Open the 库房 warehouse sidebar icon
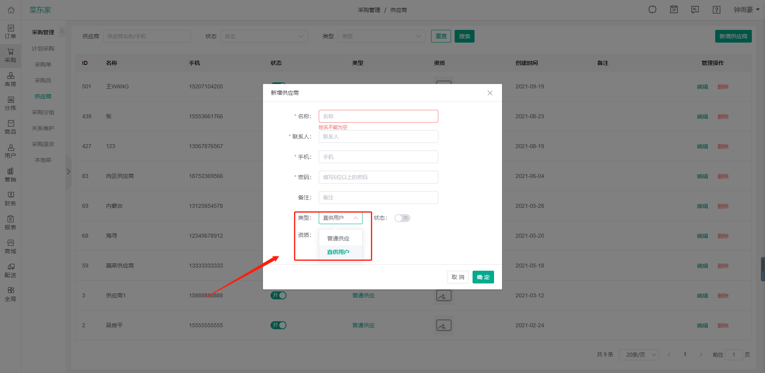Viewport: 765px width, 373px height. 10,79
